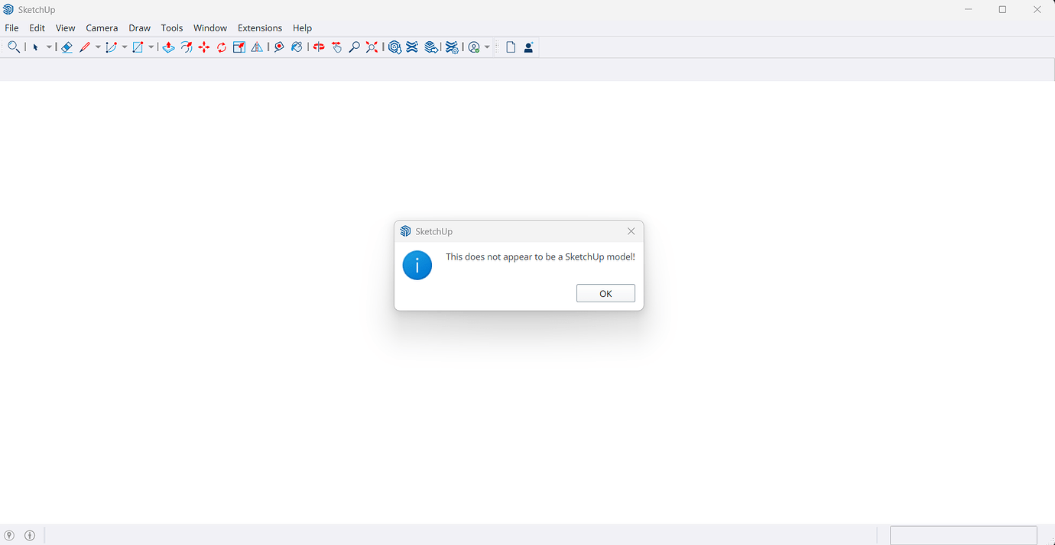The image size is (1055, 545).
Task: Activate the Rotate tool
Action: click(x=221, y=47)
